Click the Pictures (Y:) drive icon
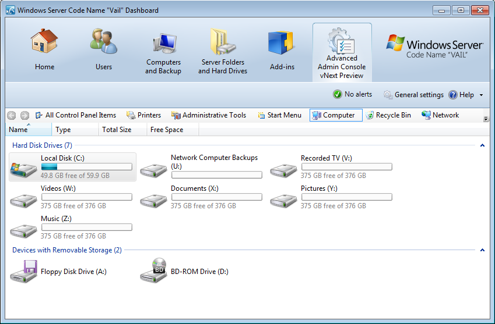Image resolution: width=495 pixels, height=324 pixels. pyautogui.click(x=283, y=200)
